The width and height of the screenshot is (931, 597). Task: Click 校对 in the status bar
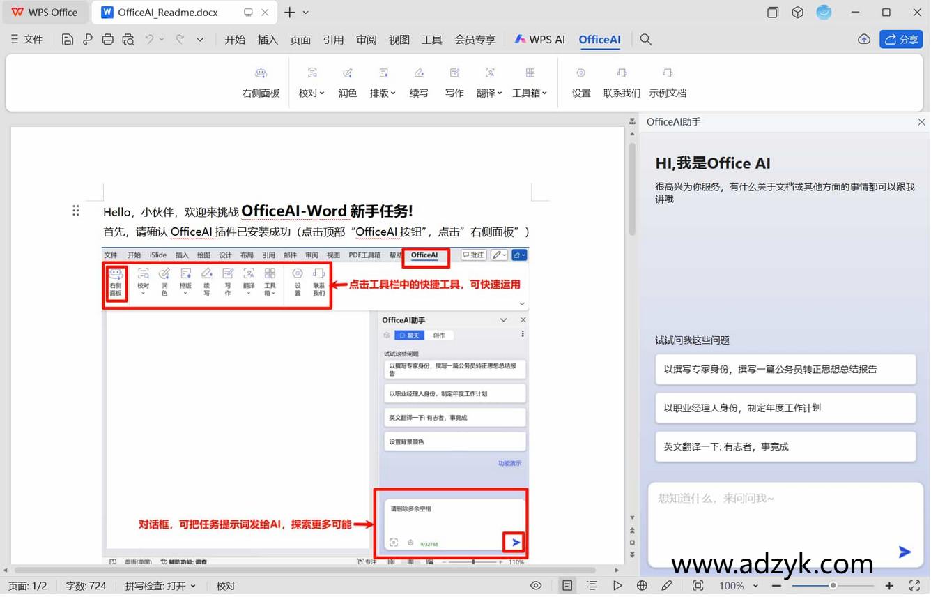[x=226, y=586]
